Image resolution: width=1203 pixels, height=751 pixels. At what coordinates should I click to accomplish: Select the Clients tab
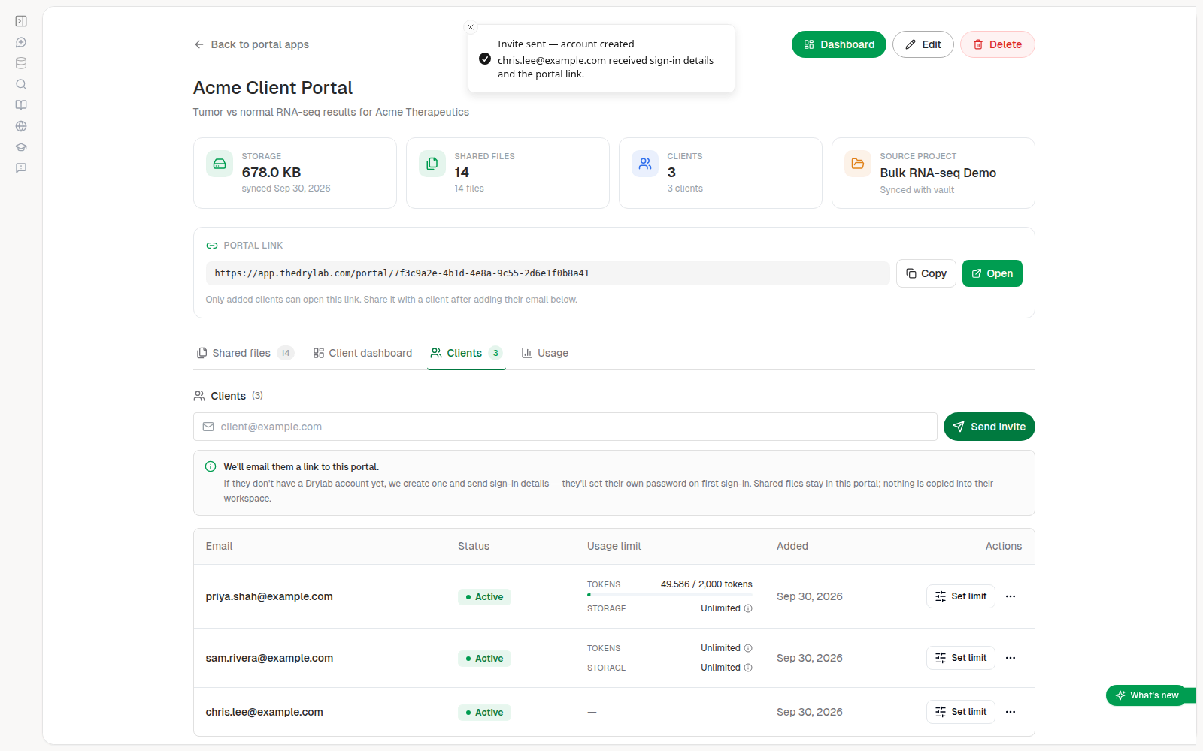click(x=466, y=353)
